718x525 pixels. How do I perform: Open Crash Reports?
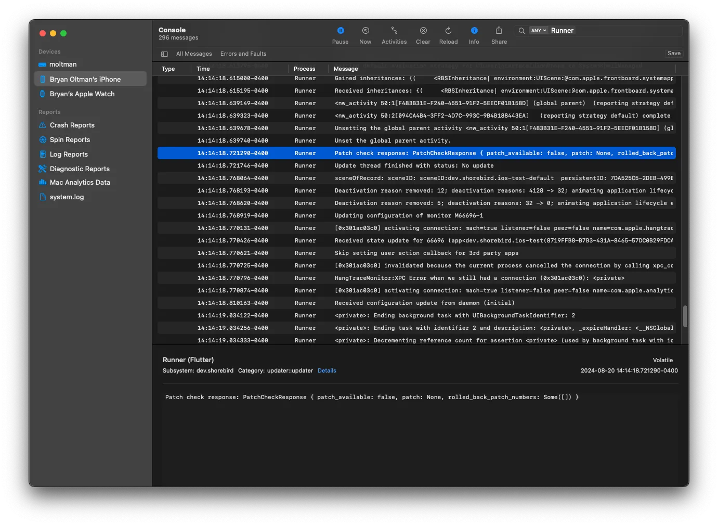click(x=90, y=125)
